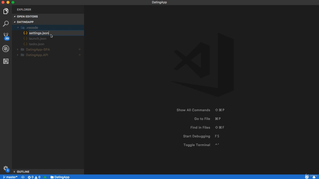Click the DatingApp.API folder icon
The image size is (319, 179).
pos(22,55)
